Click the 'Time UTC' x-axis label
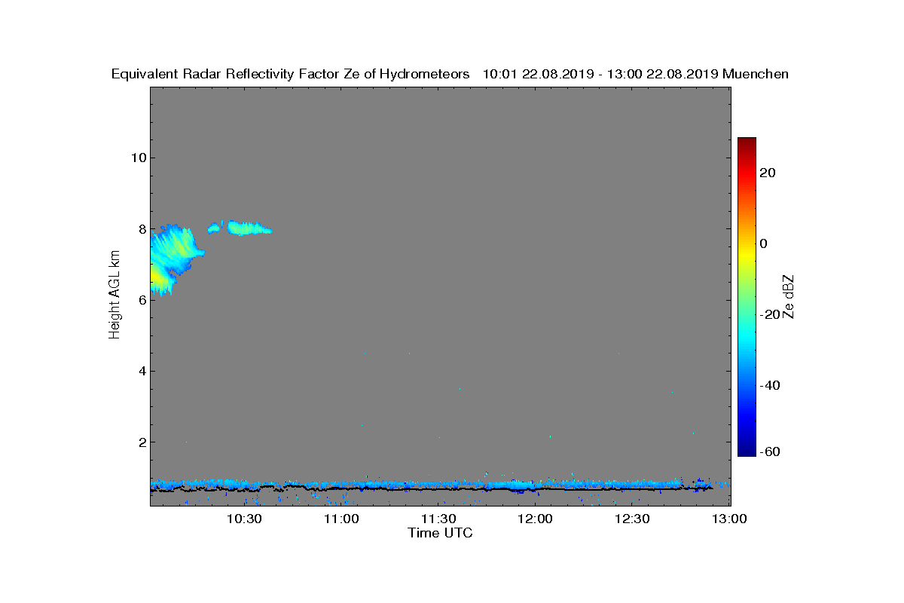The width and height of the screenshot is (904, 603). click(441, 533)
